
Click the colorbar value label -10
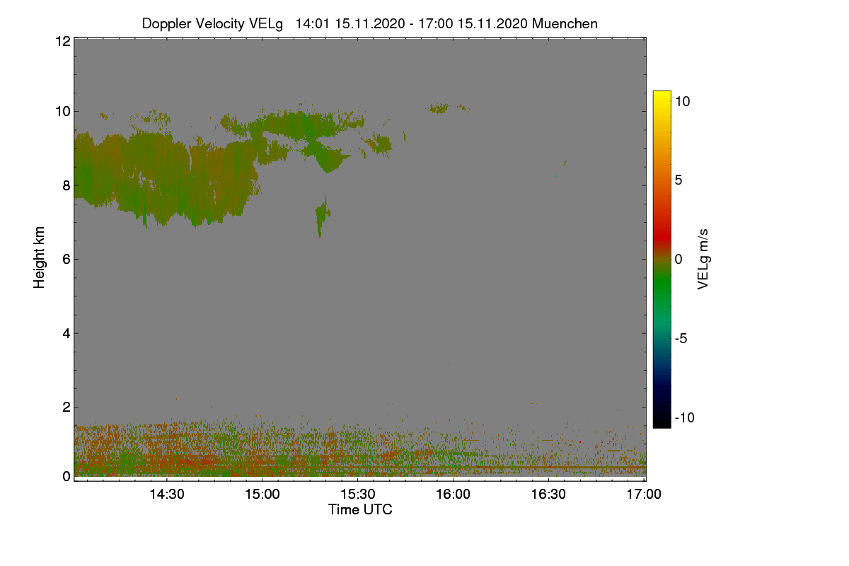pyautogui.click(x=684, y=417)
